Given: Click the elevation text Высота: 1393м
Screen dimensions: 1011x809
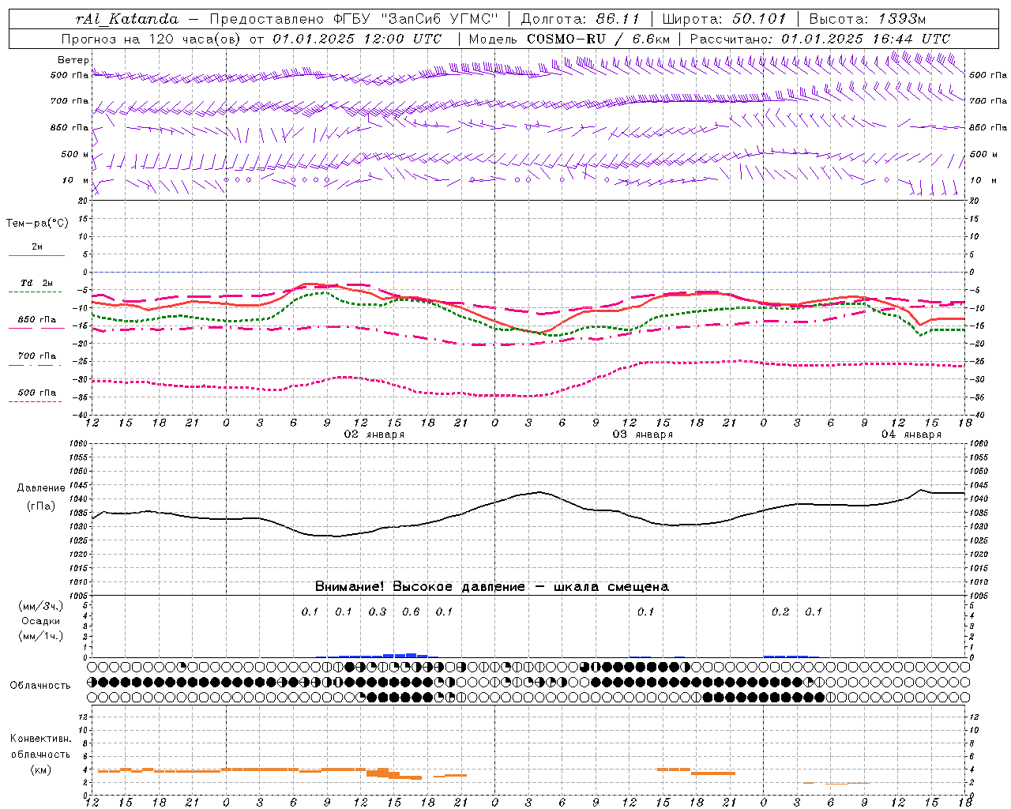Looking at the screenshot, I should [867, 19].
